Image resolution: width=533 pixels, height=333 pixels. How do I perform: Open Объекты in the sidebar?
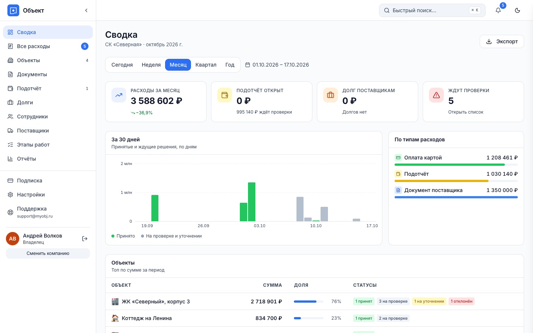pyautogui.click(x=48, y=60)
